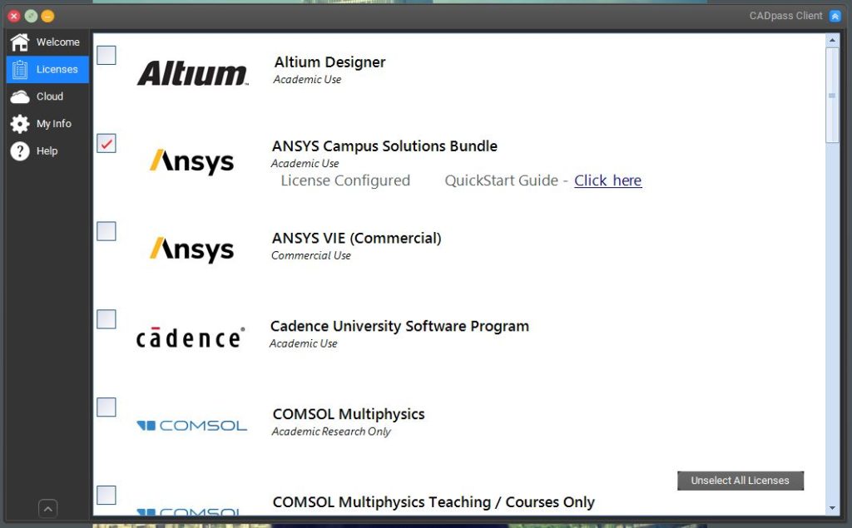
Task: Click the vertical scrollbar thumb
Action: (832, 95)
